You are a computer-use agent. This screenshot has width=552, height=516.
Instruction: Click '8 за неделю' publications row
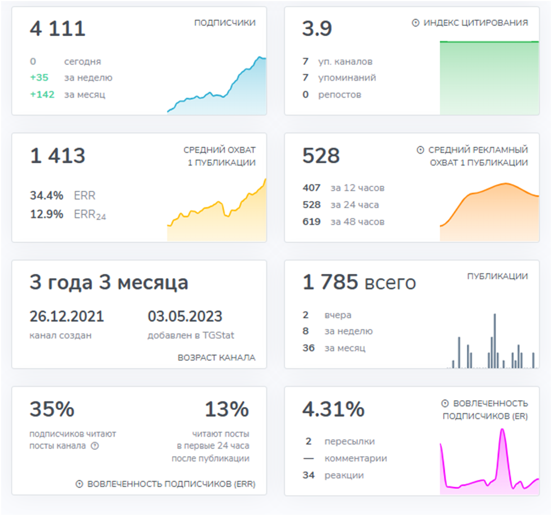click(x=338, y=331)
